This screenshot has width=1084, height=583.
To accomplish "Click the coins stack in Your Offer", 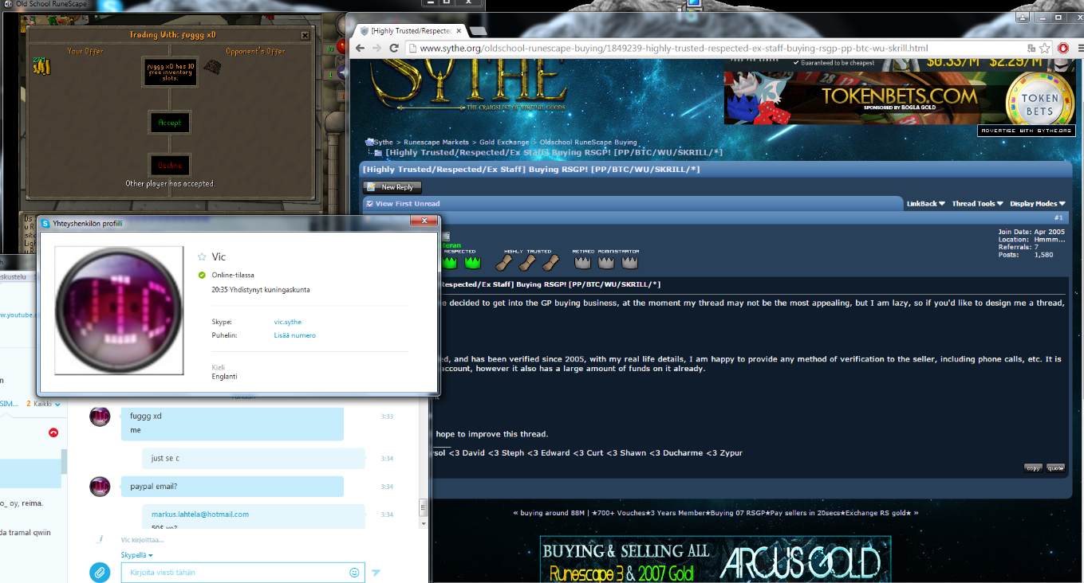I will pos(41,66).
